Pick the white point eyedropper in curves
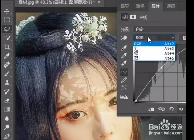 124,63
